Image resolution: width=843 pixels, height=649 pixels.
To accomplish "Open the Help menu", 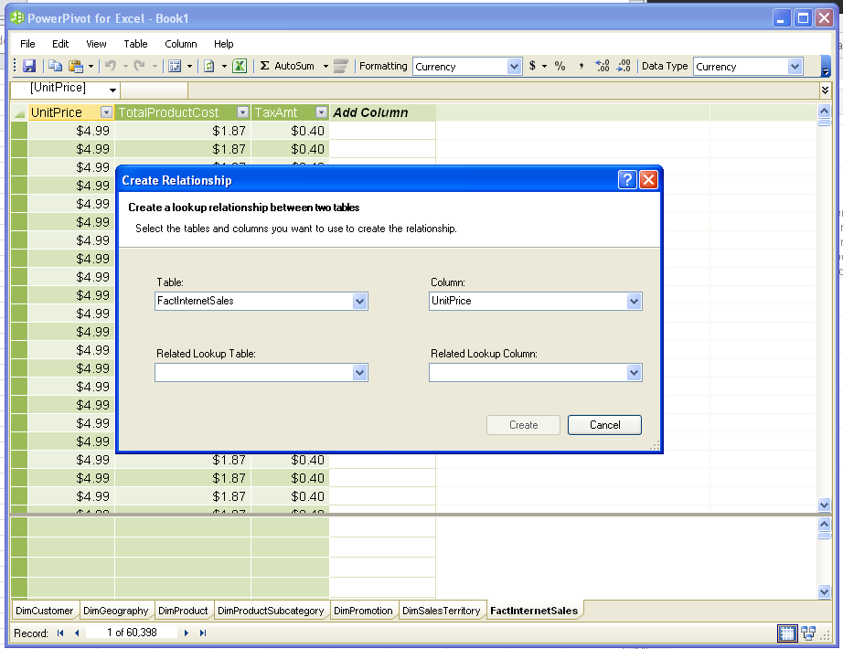I will point(224,44).
